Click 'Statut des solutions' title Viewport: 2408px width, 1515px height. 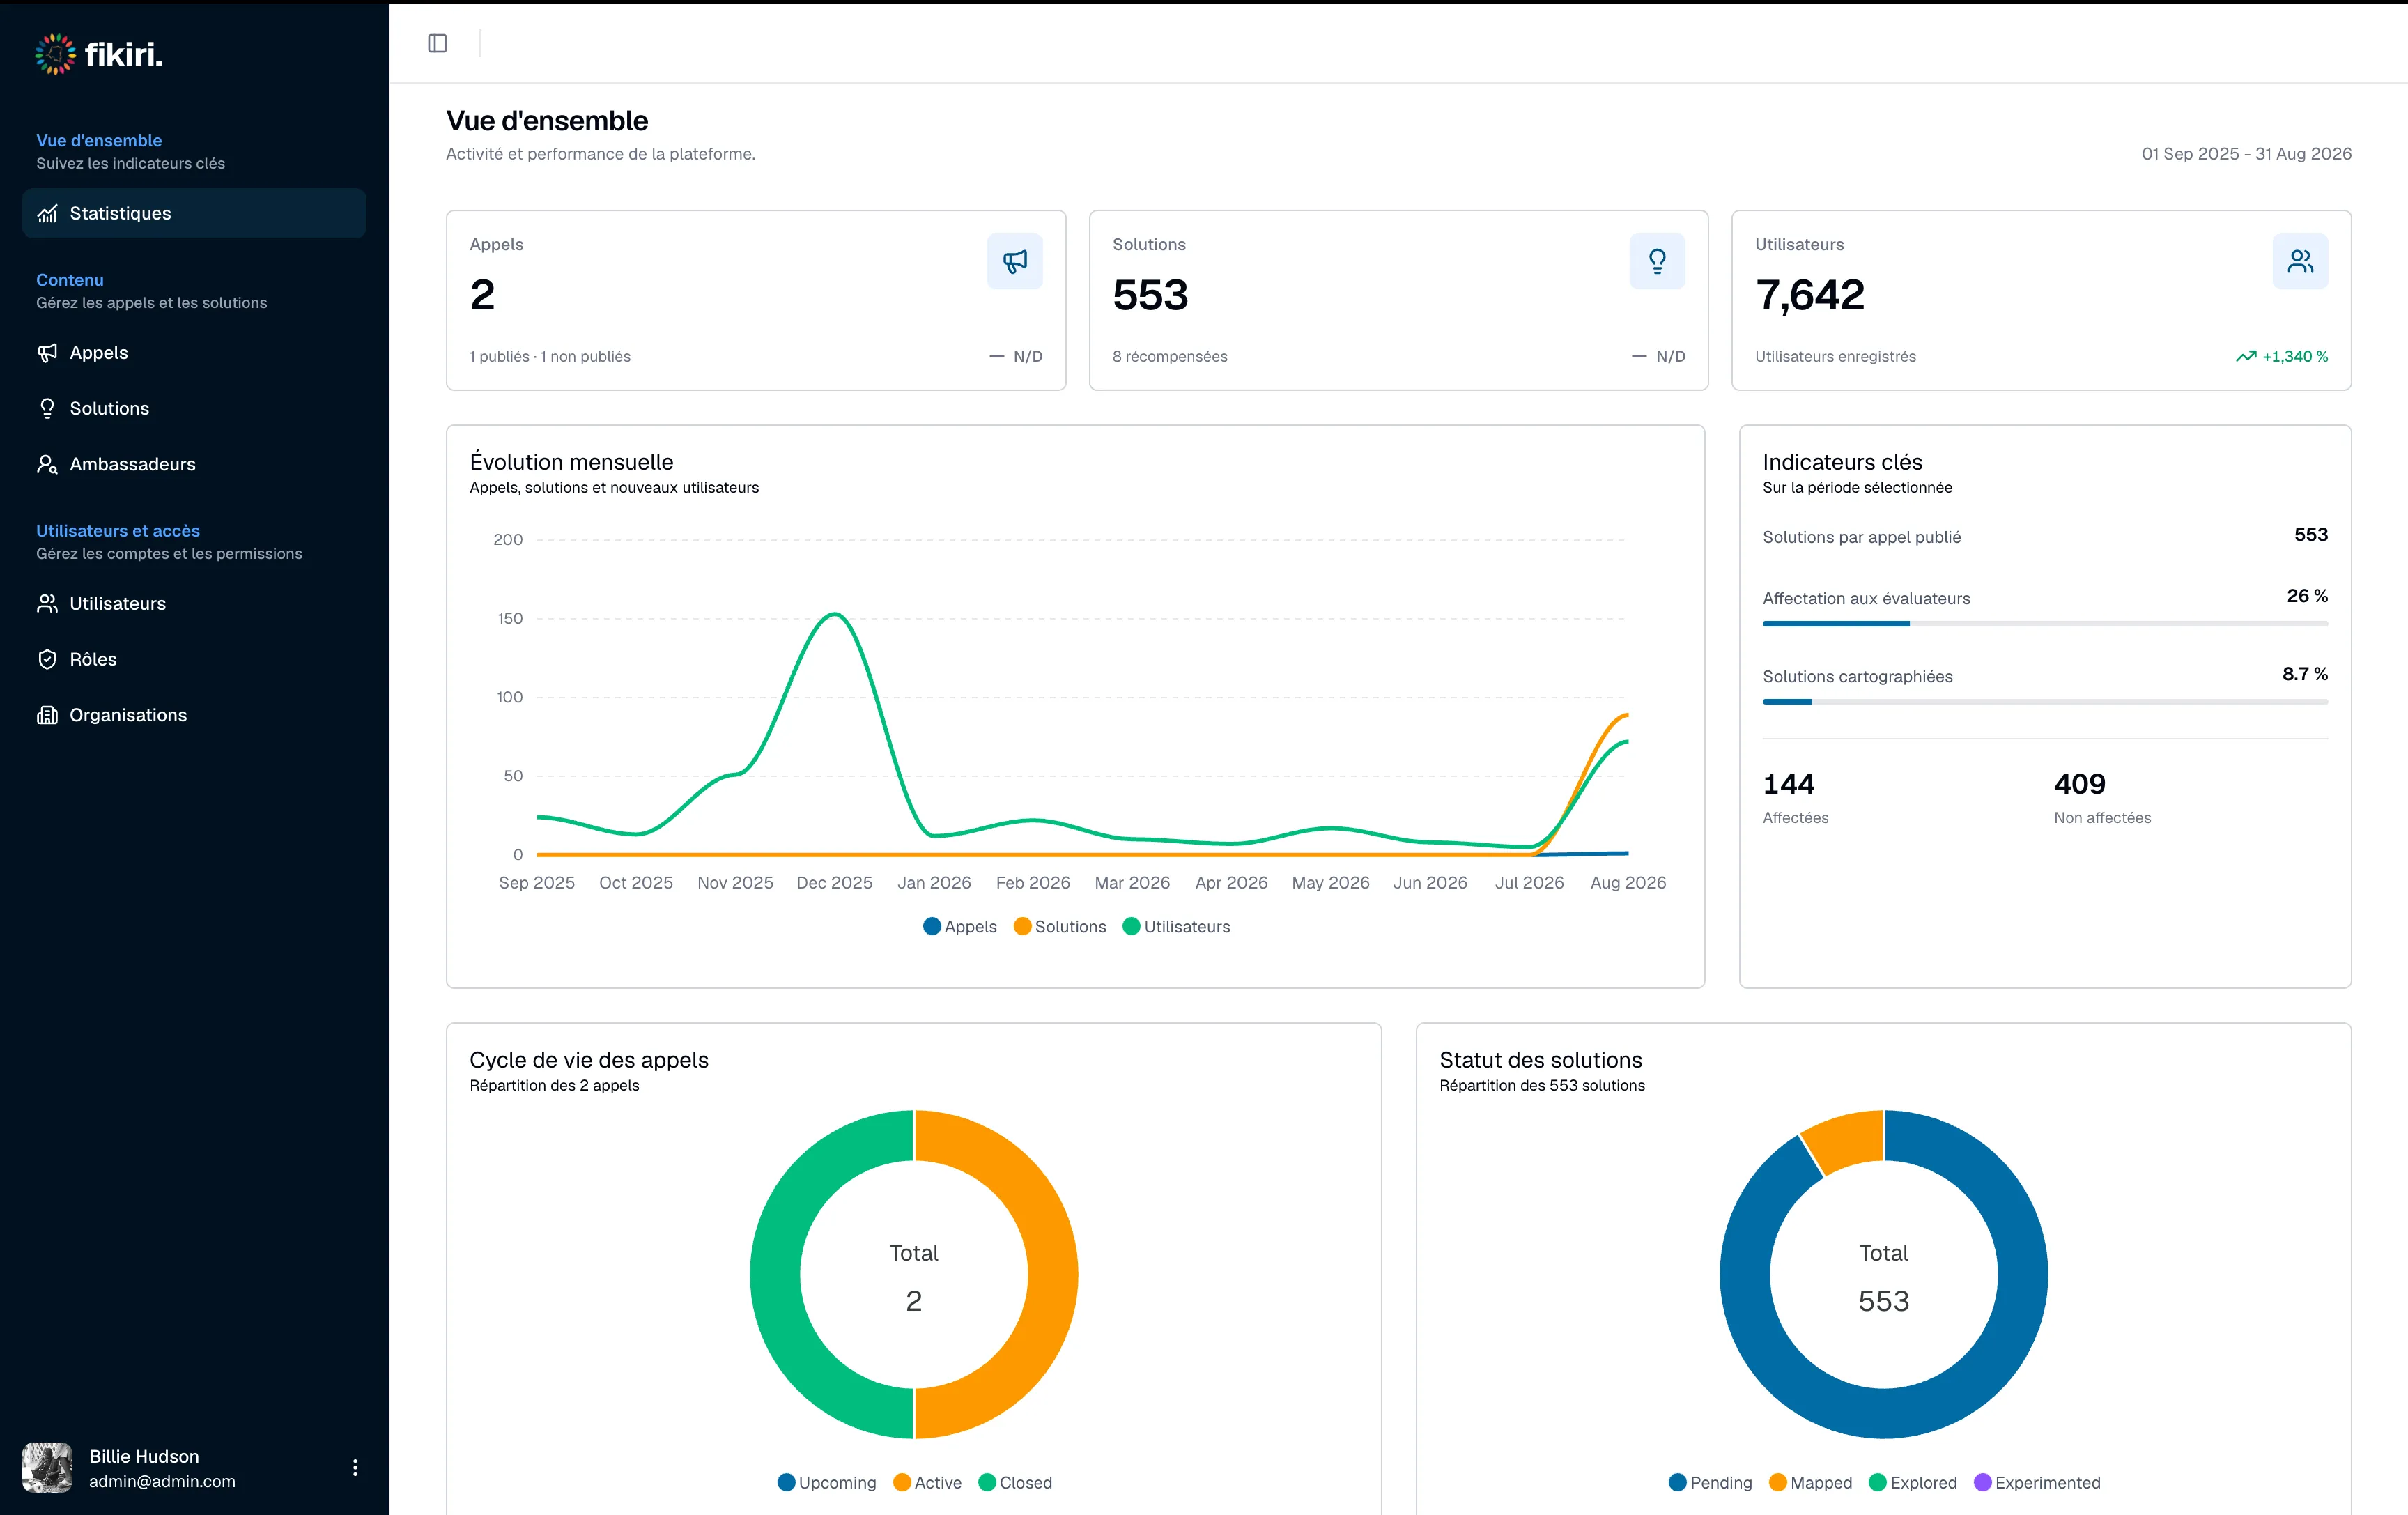click(x=1540, y=1060)
